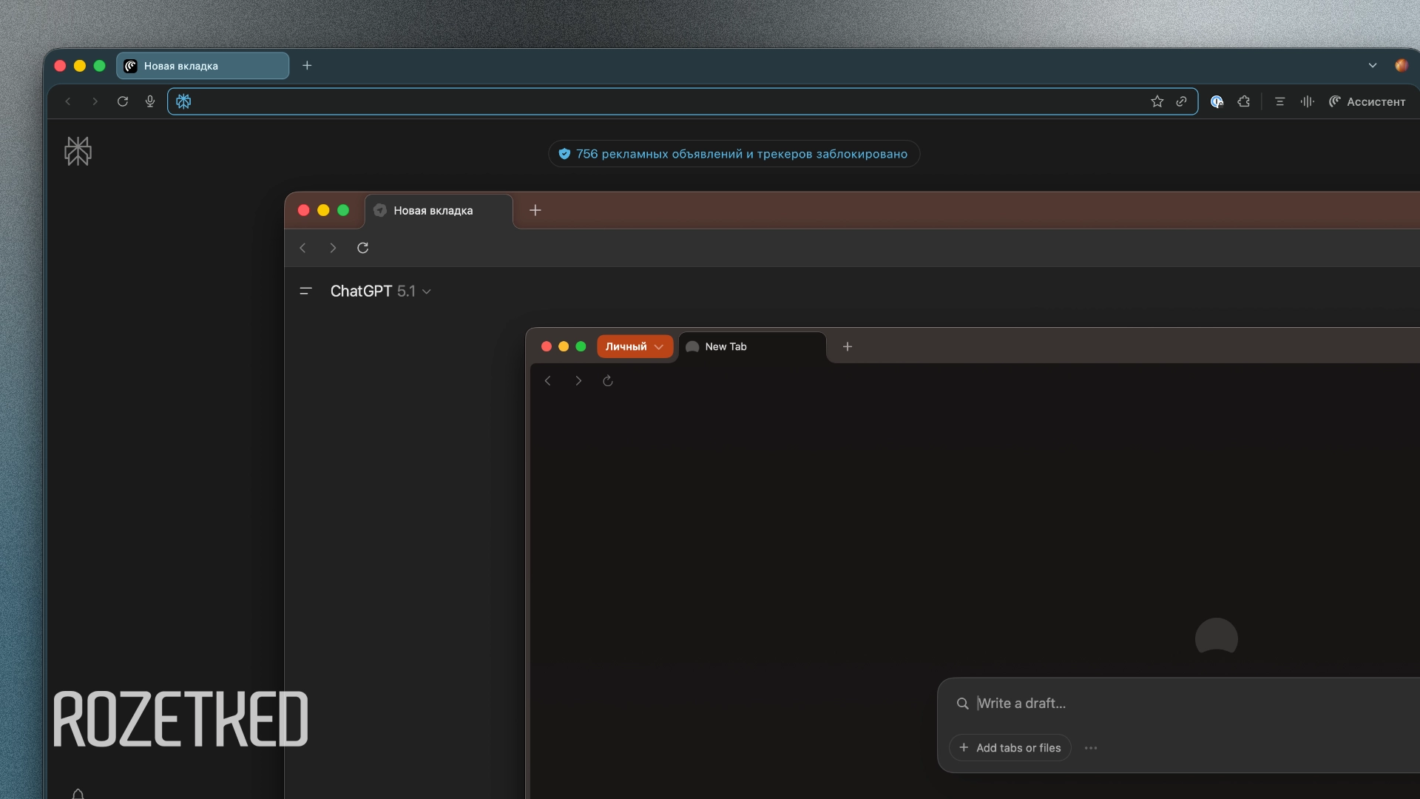Click the microphone voice input icon
The height and width of the screenshot is (799, 1420).
(150, 101)
